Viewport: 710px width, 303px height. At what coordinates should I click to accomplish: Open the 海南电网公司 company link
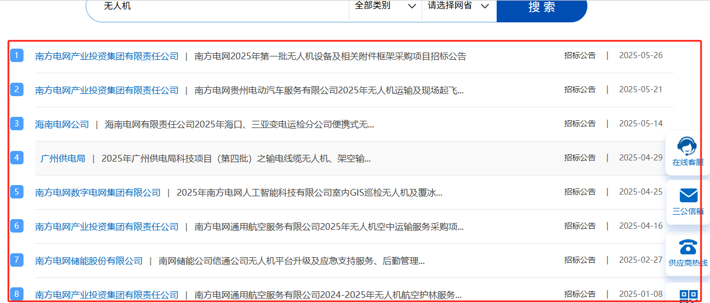(x=62, y=124)
